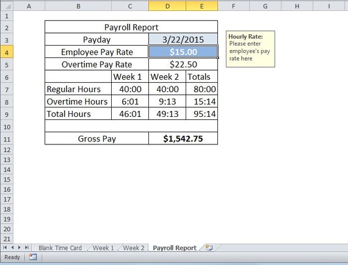Click the Select All corner triangle
The height and width of the screenshot is (265, 348).
(x=7, y=6)
